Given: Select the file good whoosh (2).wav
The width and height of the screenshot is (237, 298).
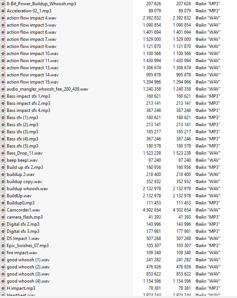Looking at the screenshot, I should (x=28, y=267).
